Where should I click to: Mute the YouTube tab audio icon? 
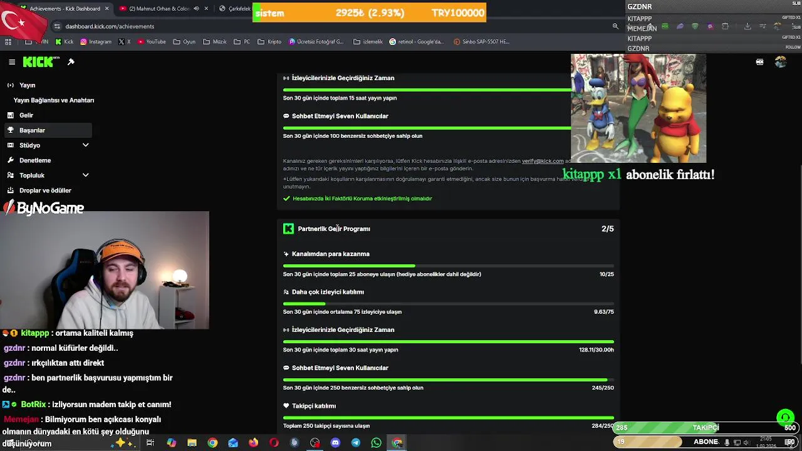pos(196,9)
